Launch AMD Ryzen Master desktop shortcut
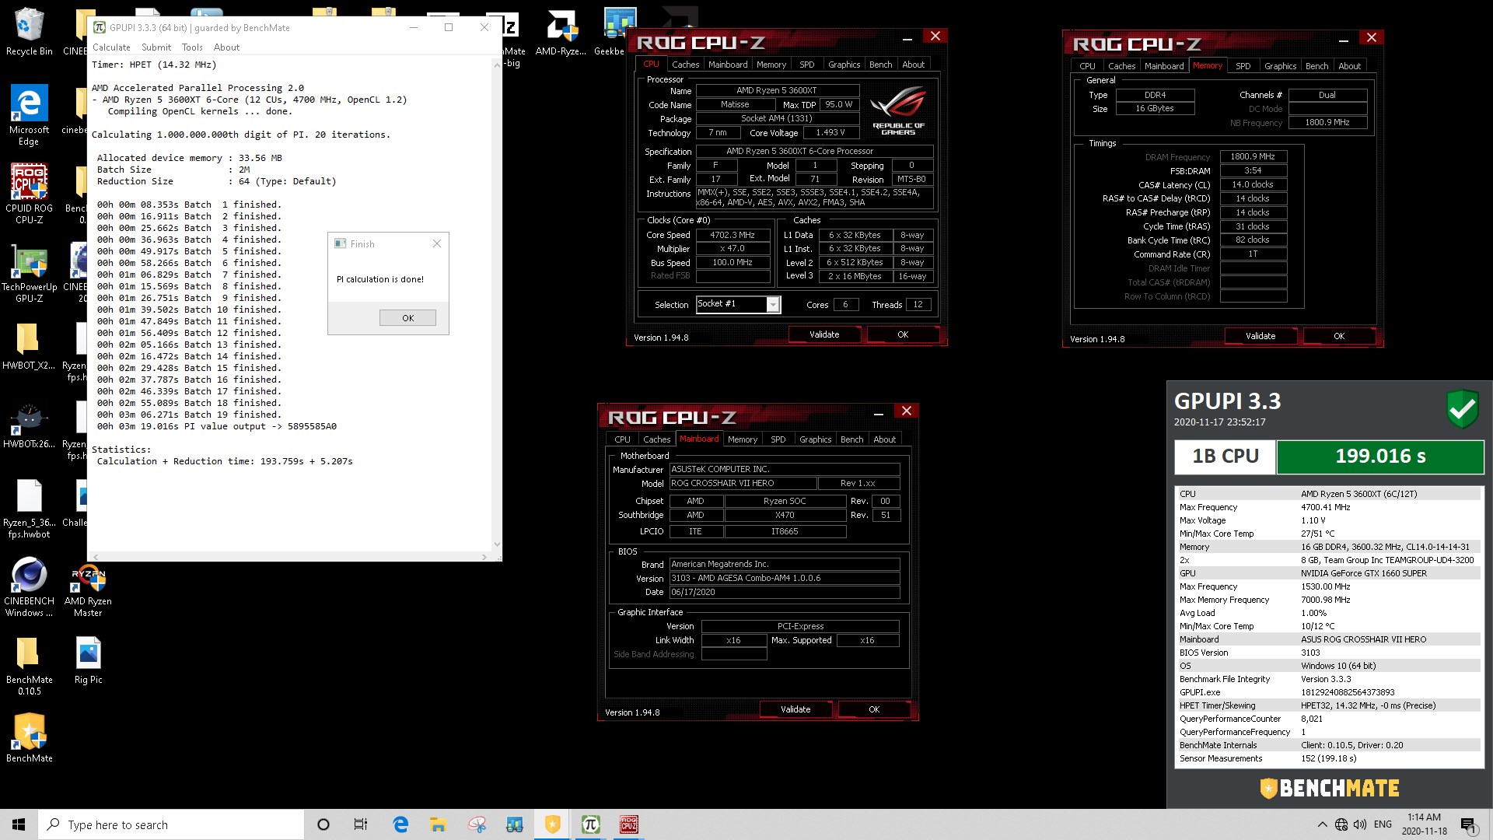This screenshot has height=840, width=1493. point(88,589)
